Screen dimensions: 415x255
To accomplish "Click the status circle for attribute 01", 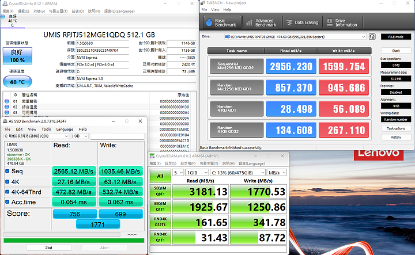I will pyautogui.click(x=7, y=101).
